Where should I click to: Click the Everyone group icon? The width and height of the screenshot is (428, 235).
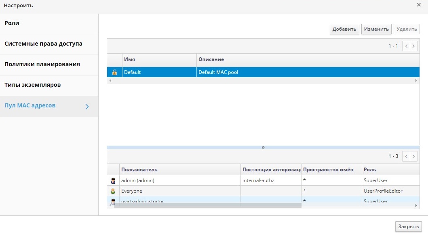[x=113, y=191]
